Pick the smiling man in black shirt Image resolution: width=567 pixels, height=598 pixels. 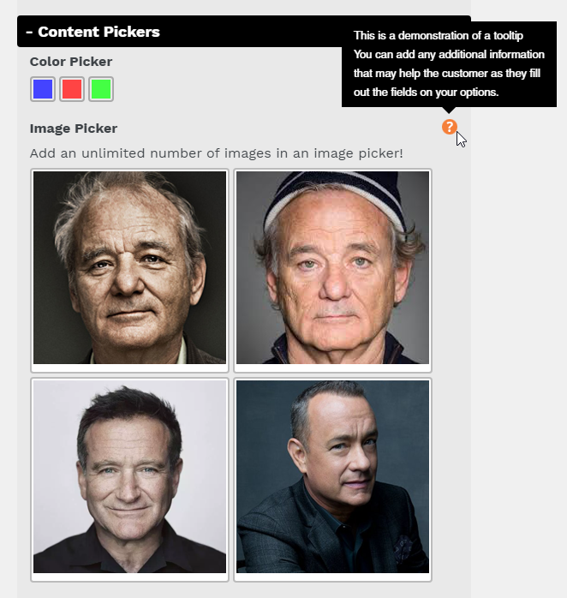pos(129,476)
